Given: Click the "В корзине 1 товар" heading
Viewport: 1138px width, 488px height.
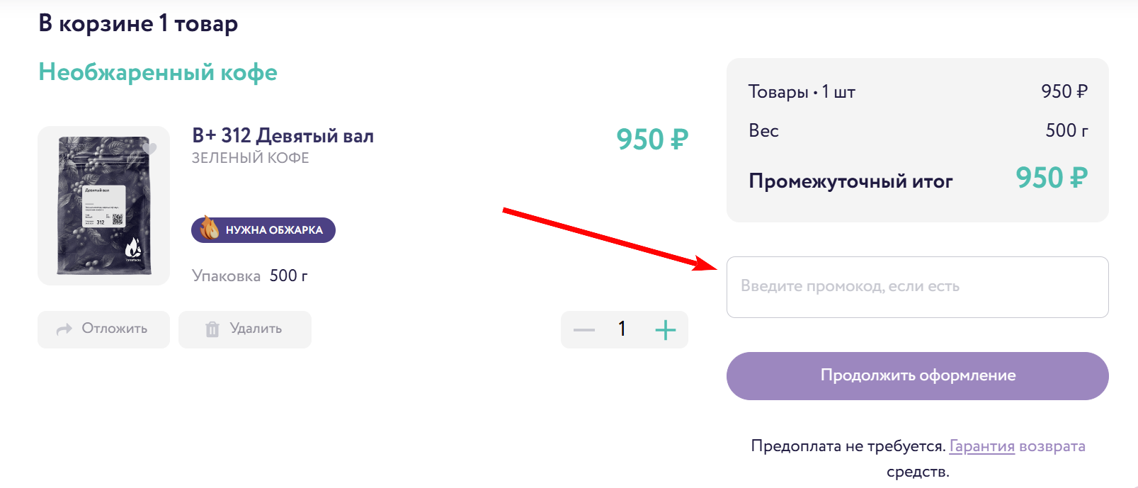Looking at the screenshot, I should [138, 23].
